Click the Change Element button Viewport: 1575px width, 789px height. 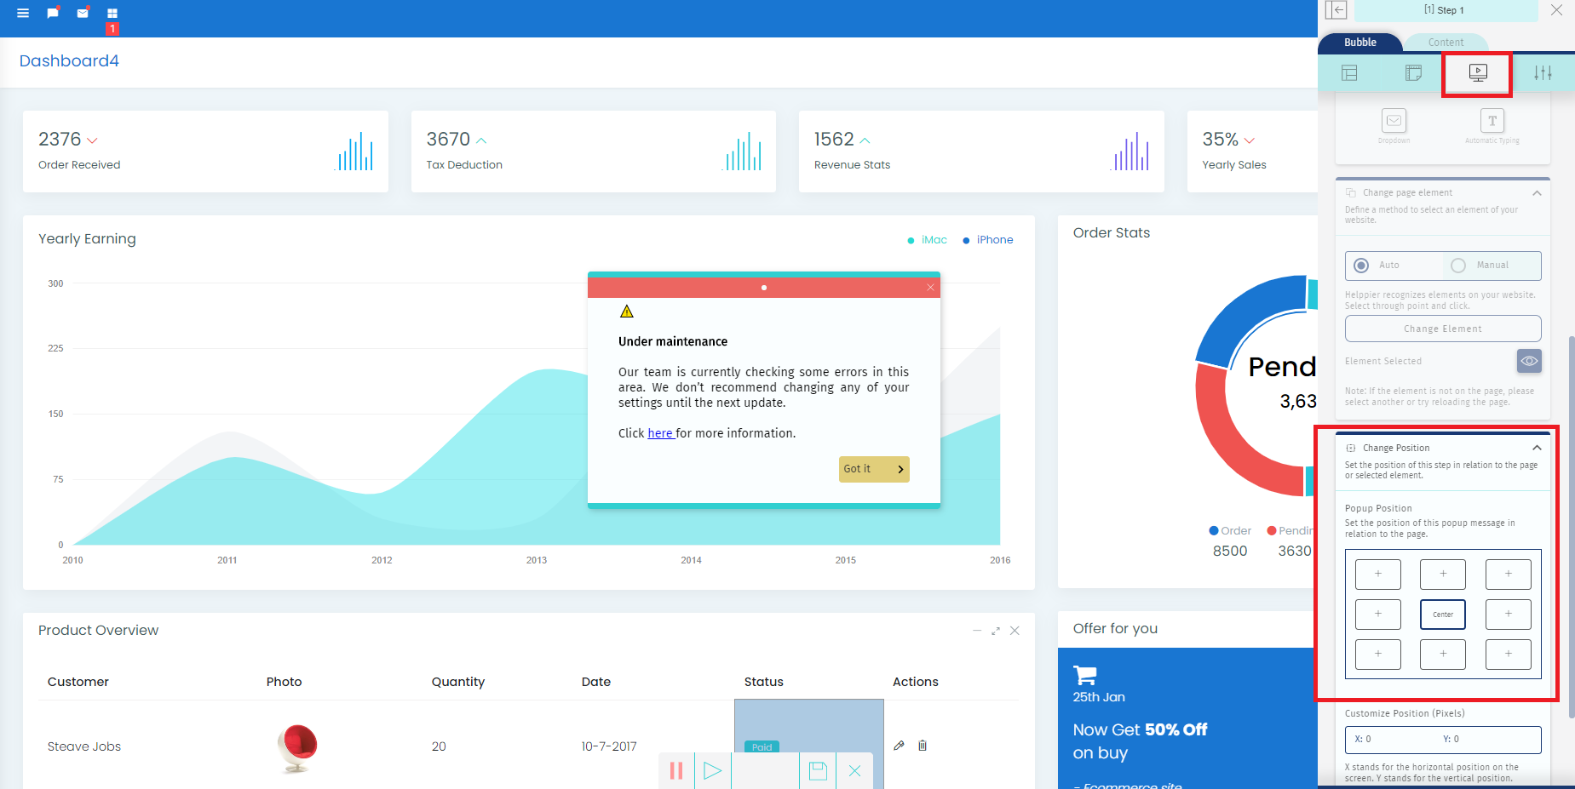click(1442, 329)
